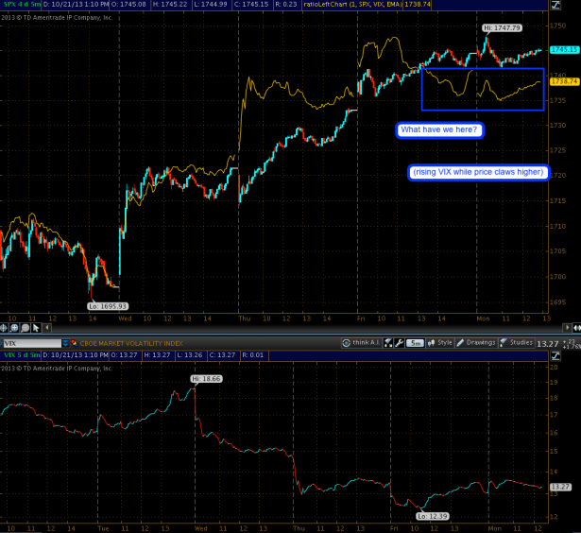581x533 pixels.
Task: Choose the pointer cursor tool
Action: [36, 328]
